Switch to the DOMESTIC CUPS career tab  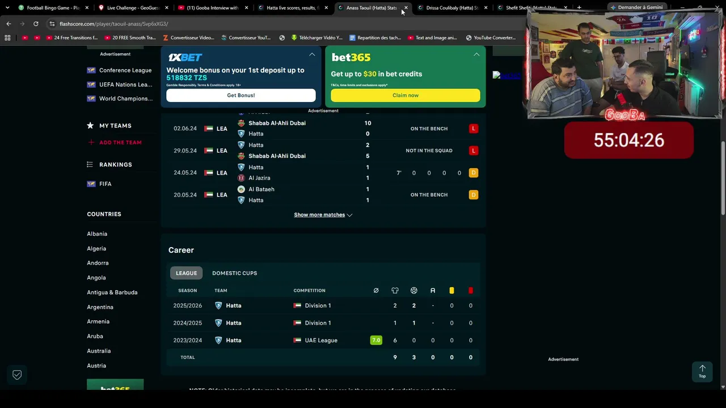pos(234,273)
